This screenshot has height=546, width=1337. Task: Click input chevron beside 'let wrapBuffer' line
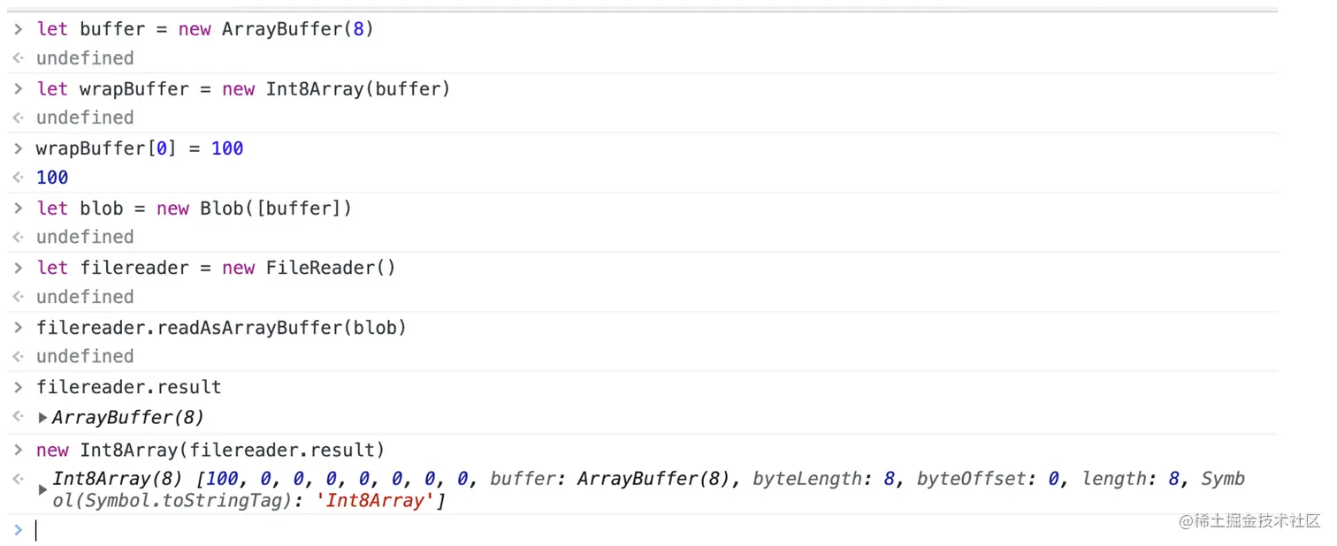point(18,89)
